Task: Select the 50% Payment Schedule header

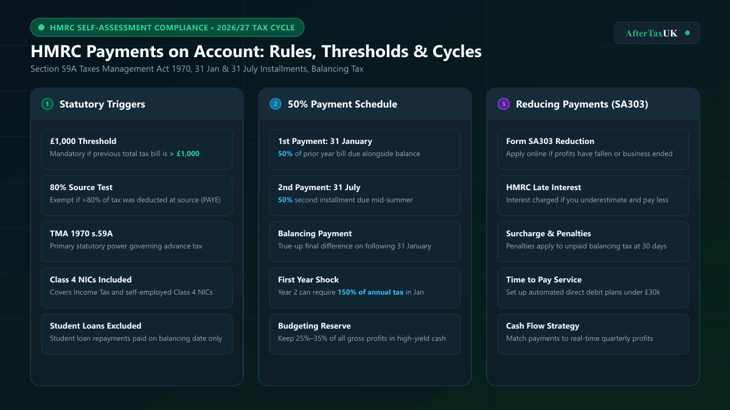Action: point(365,104)
